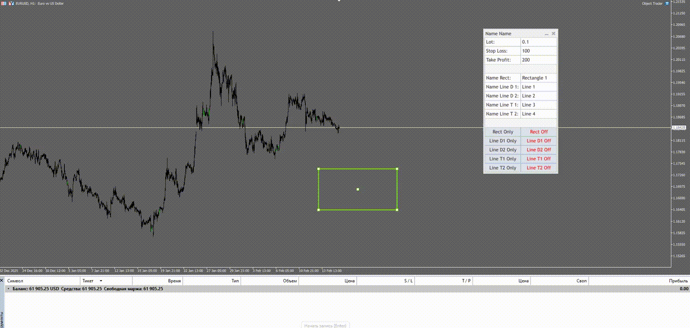Edit the Name Rect field 'Rectangle 1'
The width and height of the screenshot is (690, 328).
(539, 78)
